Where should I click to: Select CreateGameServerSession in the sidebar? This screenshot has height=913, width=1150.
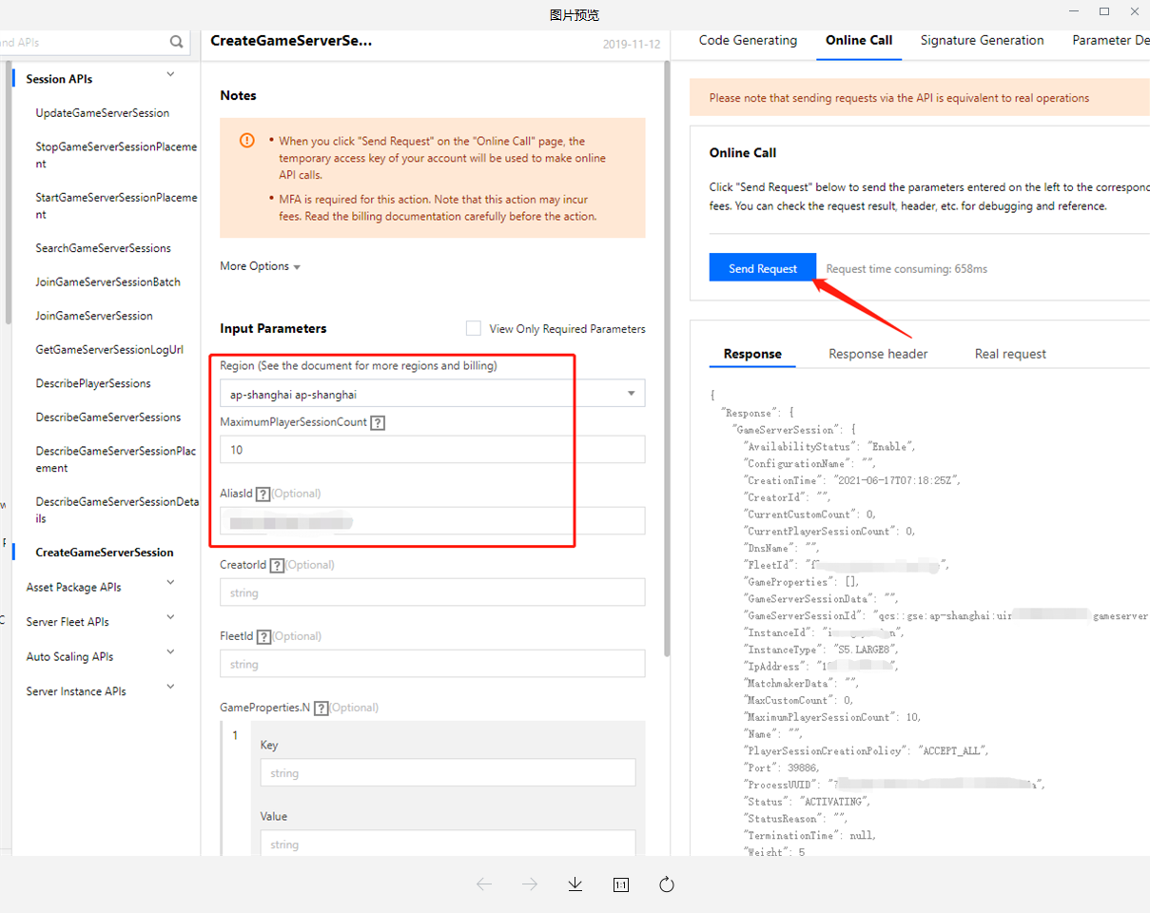point(105,553)
